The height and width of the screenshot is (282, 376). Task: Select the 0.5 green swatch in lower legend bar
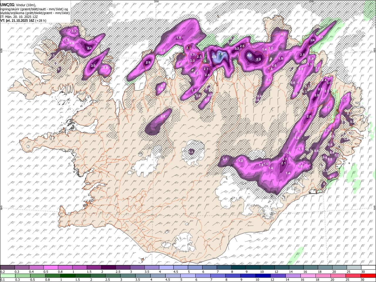point(37,276)
